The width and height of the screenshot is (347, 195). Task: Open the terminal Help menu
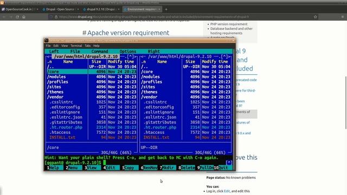point(97,45)
